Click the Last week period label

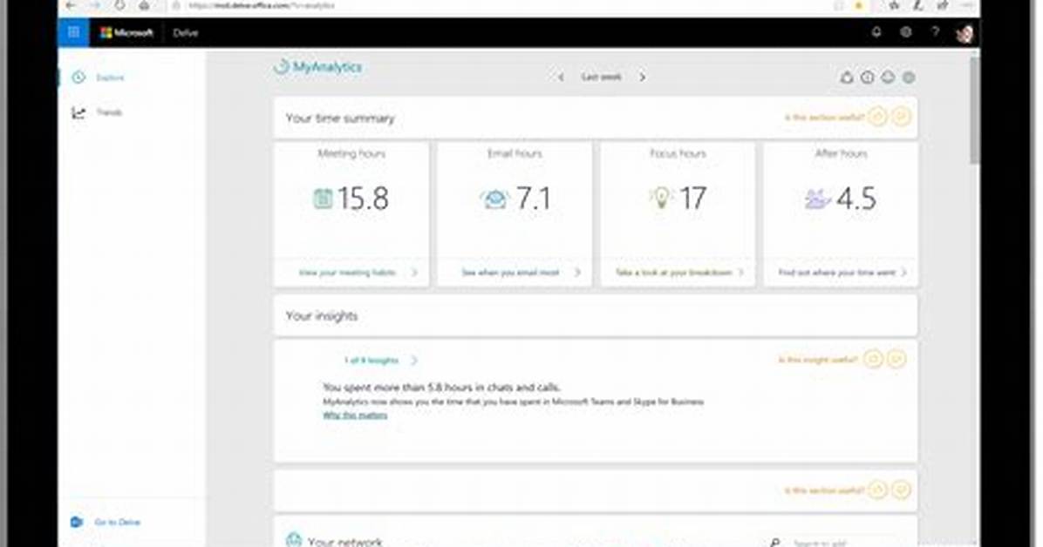click(601, 78)
